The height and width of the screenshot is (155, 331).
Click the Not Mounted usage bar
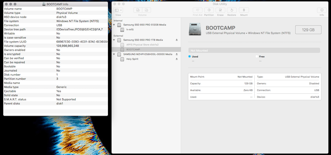pyautogui.click(x=254, y=51)
